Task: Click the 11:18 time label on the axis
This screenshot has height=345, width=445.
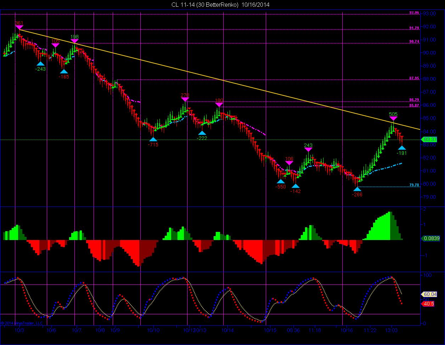Action: pos(315,330)
